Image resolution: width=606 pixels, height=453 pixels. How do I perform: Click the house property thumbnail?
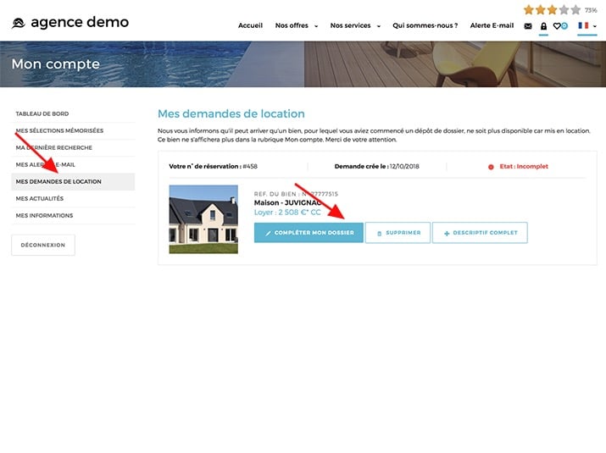click(x=203, y=219)
